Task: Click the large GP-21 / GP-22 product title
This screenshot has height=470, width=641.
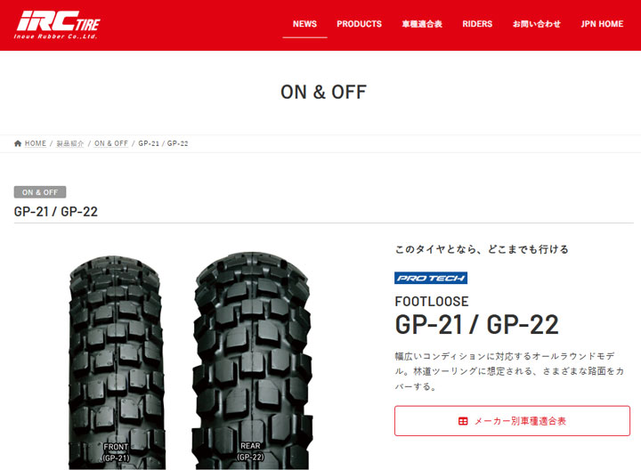Action: click(476, 325)
